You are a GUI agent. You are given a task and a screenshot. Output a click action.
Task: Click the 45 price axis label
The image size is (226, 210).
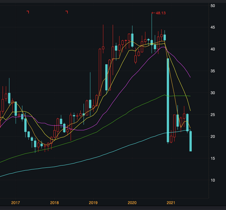coord(213,27)
